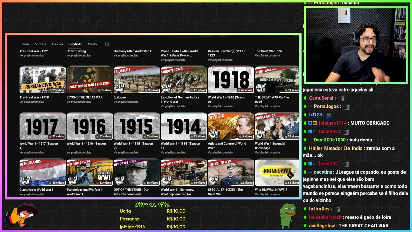
Task: Click SPECIAL EPISODES - The Great War title
Action: coord(225,192)
